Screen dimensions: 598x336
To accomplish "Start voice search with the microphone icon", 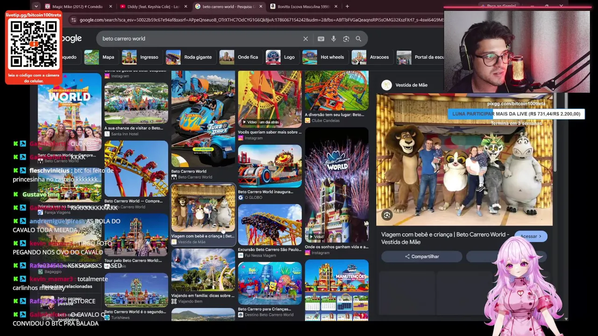I will click(334, 39).
